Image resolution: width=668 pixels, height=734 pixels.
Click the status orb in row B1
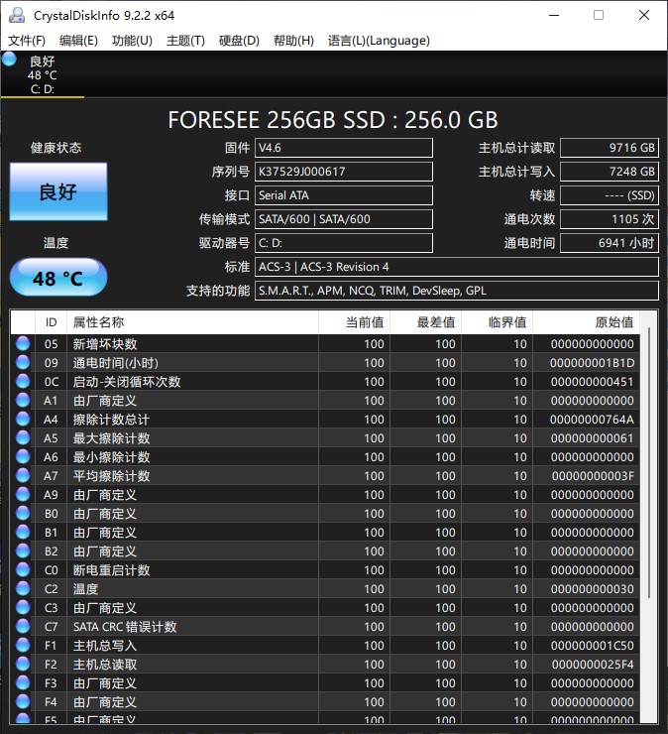click(23, 532)
